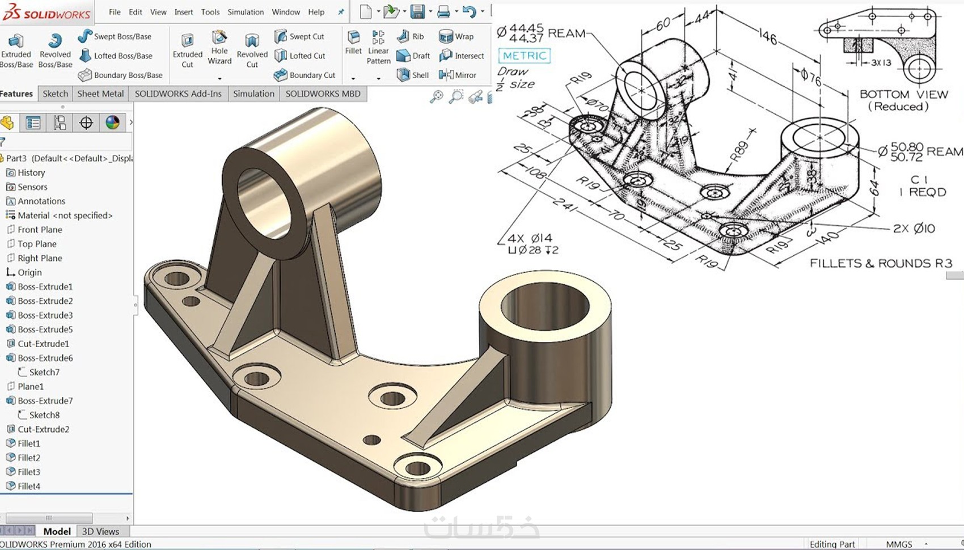Viewport: 964px width, 550px height.
Task: Open the Hole Wizard dropdown arrow
Action: click(219, 78)
